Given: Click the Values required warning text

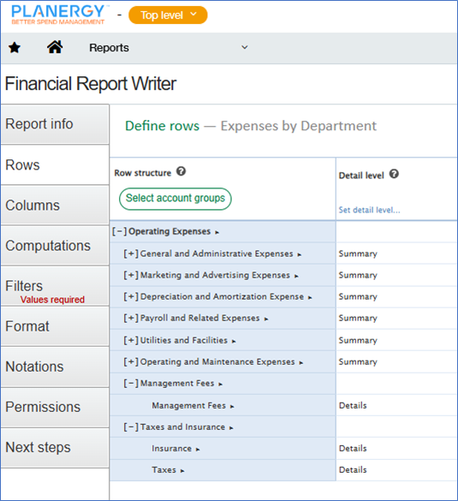Looking at the screenshot, I should point(52,300).
